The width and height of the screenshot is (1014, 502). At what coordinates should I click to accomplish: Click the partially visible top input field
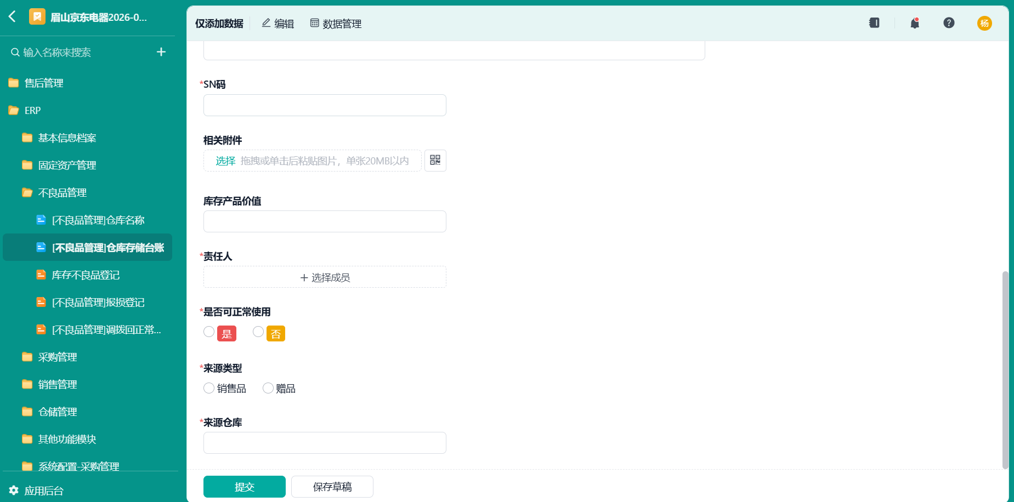[454, 50]
